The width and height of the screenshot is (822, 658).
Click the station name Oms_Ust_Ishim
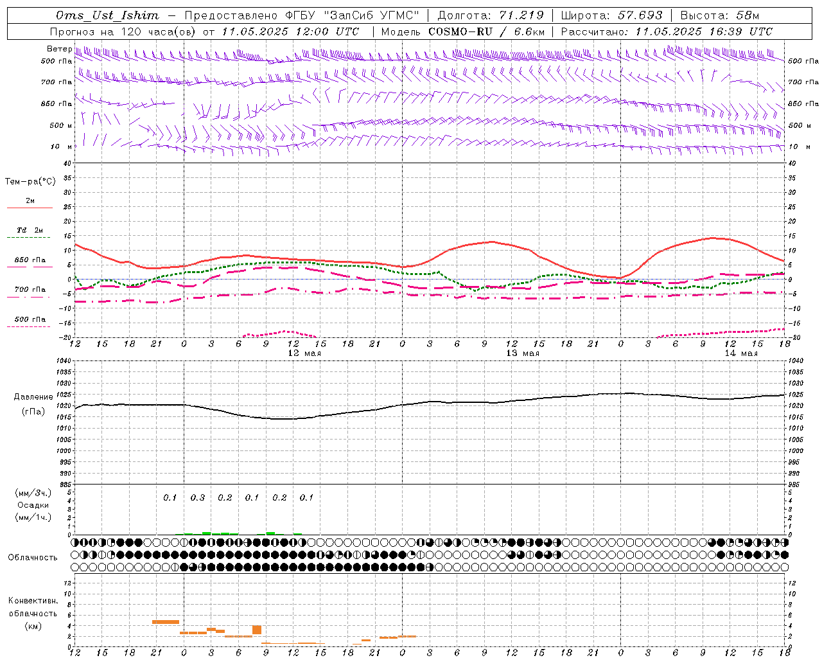[107, 16]
